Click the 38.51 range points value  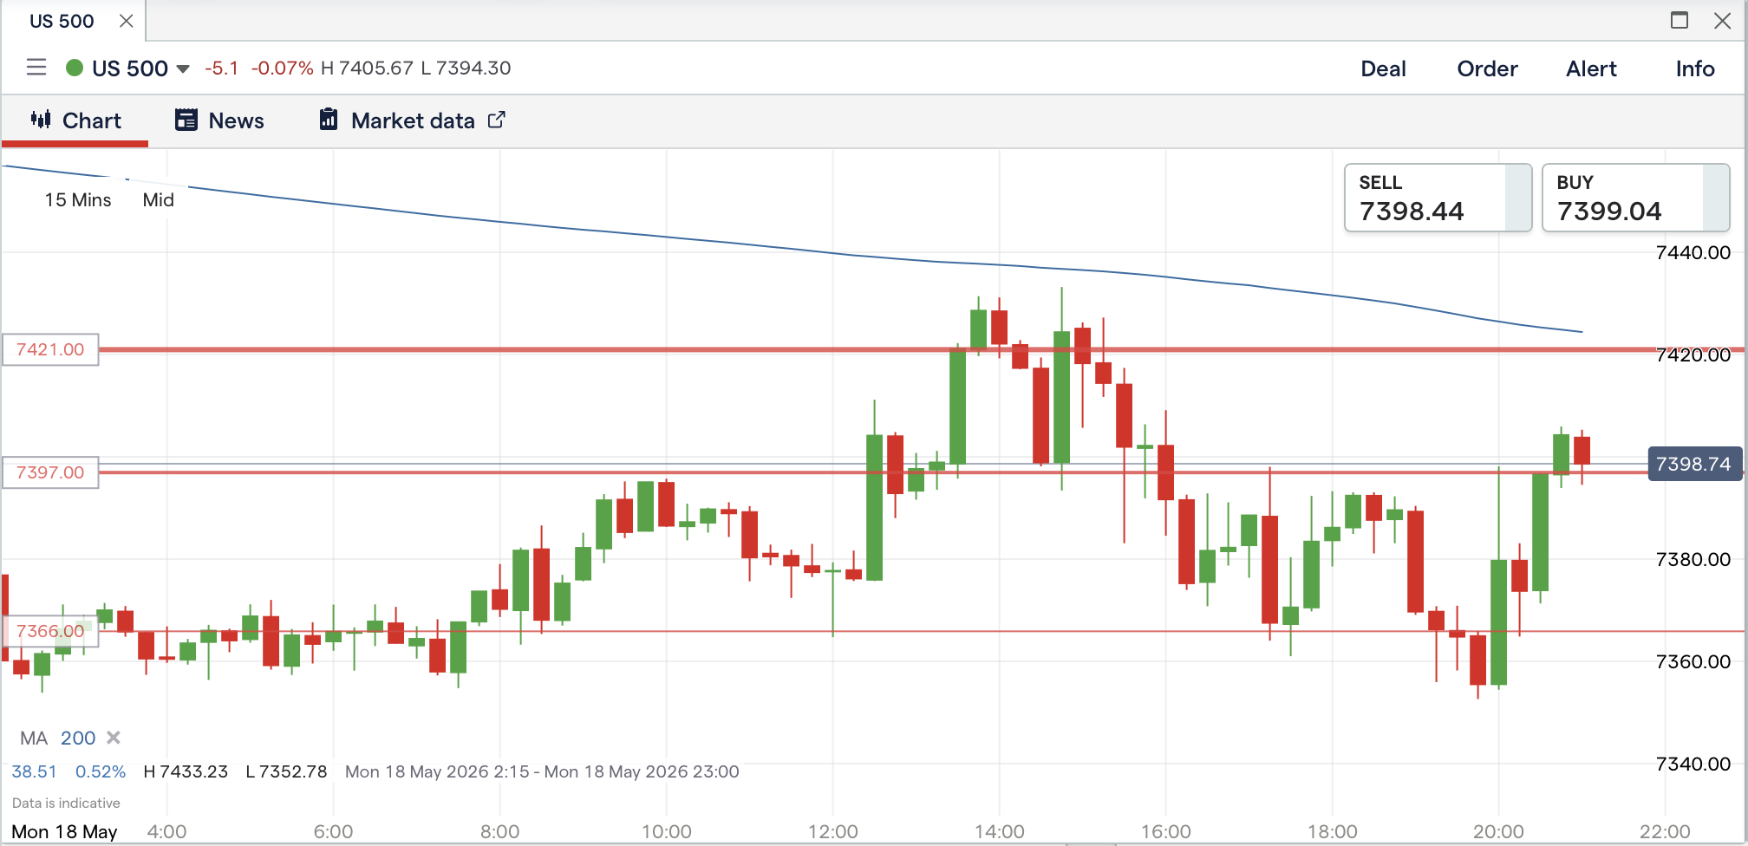coord(34,771)
